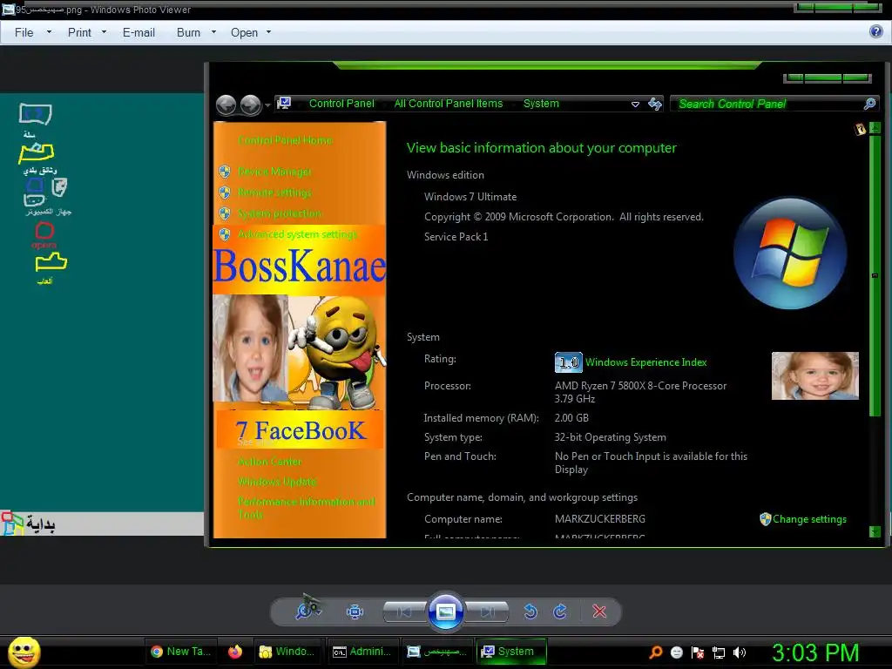892x669 pixels.
Task: Expand the File menu dropdown arrow
Action: (49, 32)
